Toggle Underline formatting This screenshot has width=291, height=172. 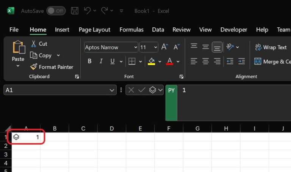pos(113,61)
